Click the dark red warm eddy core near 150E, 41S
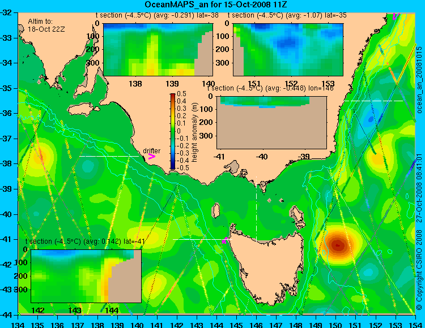The width and height of the screenshot is (425, 328). pyautogui.click(x=338, y=245)
